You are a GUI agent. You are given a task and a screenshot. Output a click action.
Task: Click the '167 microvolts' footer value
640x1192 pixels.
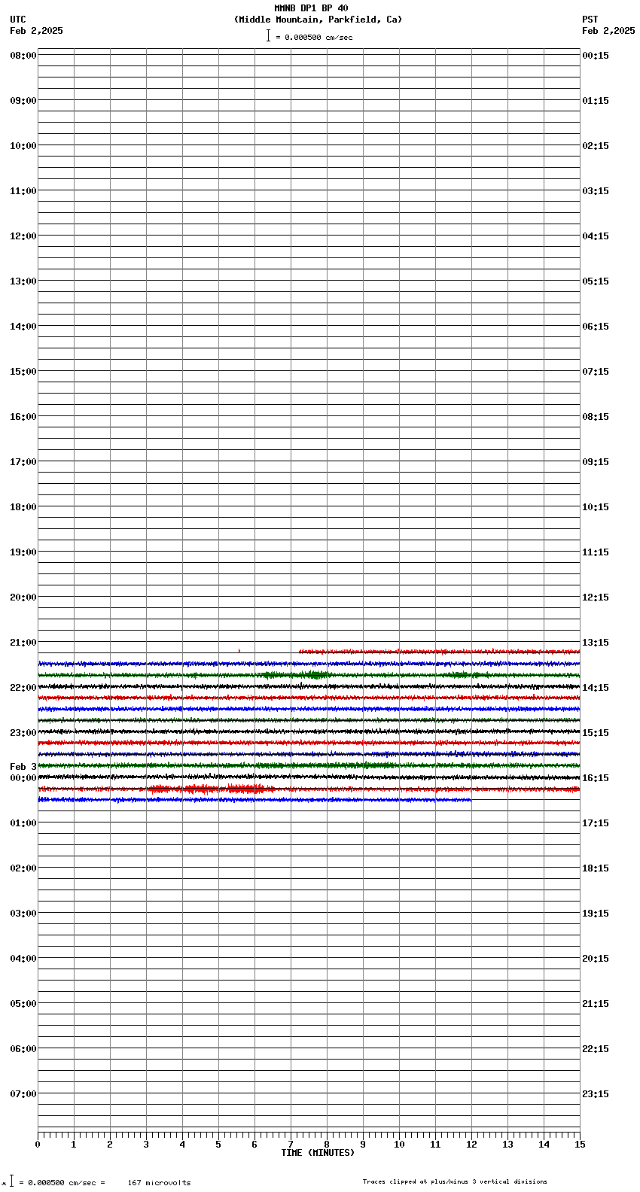pyautogui.click(x=159, y=1183)
